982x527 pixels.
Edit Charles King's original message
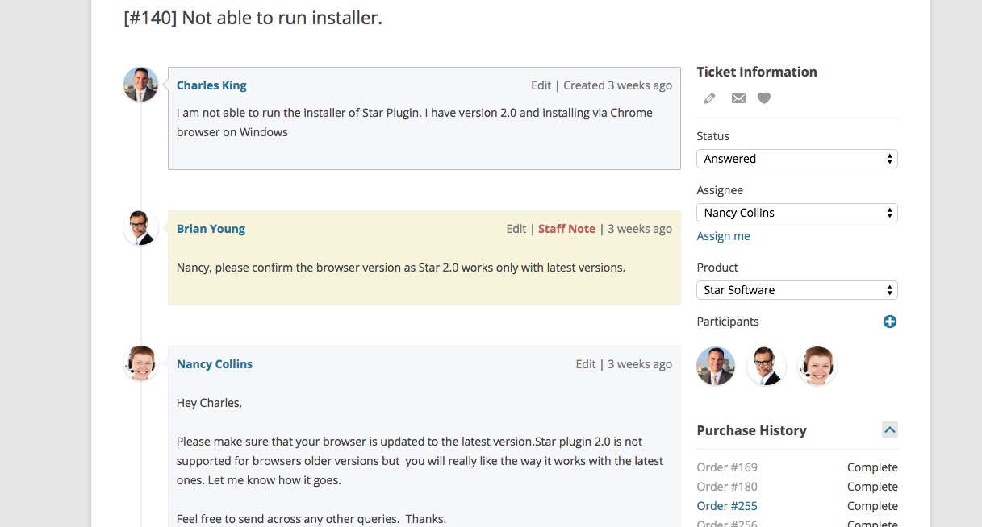click(x=541, y=85)
